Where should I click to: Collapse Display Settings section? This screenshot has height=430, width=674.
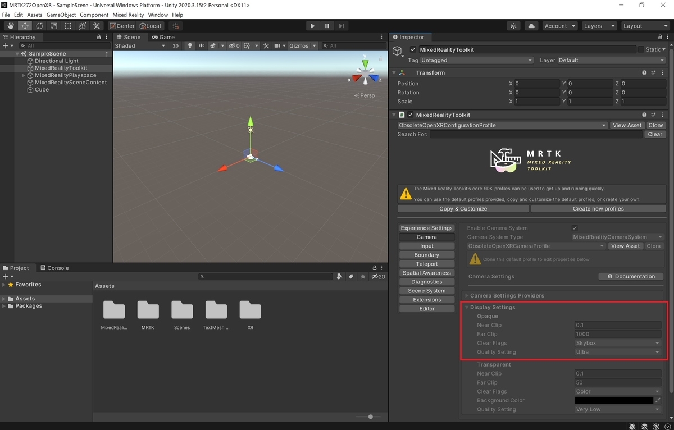click(x=467, y=307)
